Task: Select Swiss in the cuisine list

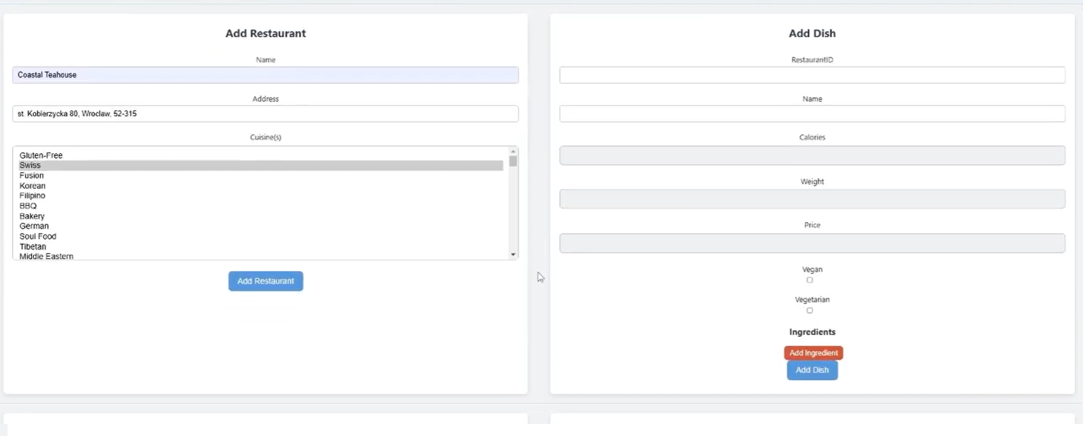Action: click(x=30, y=165)
